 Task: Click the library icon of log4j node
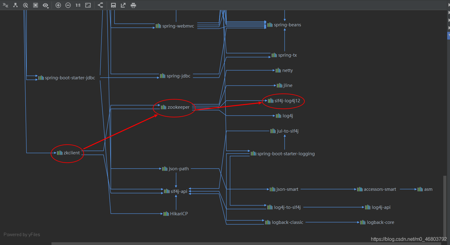pyautogui.click(x=278, y=116)
